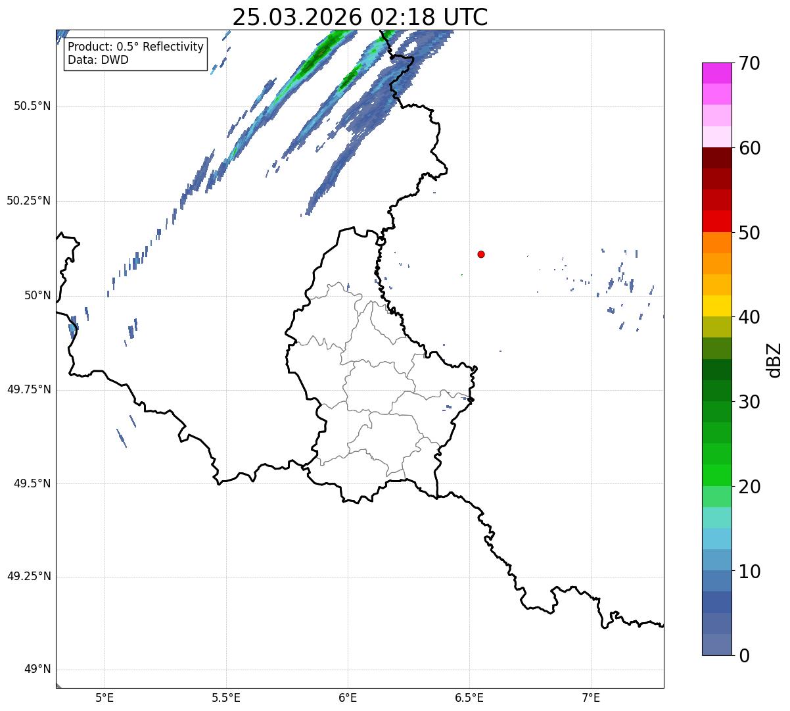Screen dimensions: 790x711
Task: Click the bright green 20 dBZ colorbar segment
Action: tap(716, 476)
